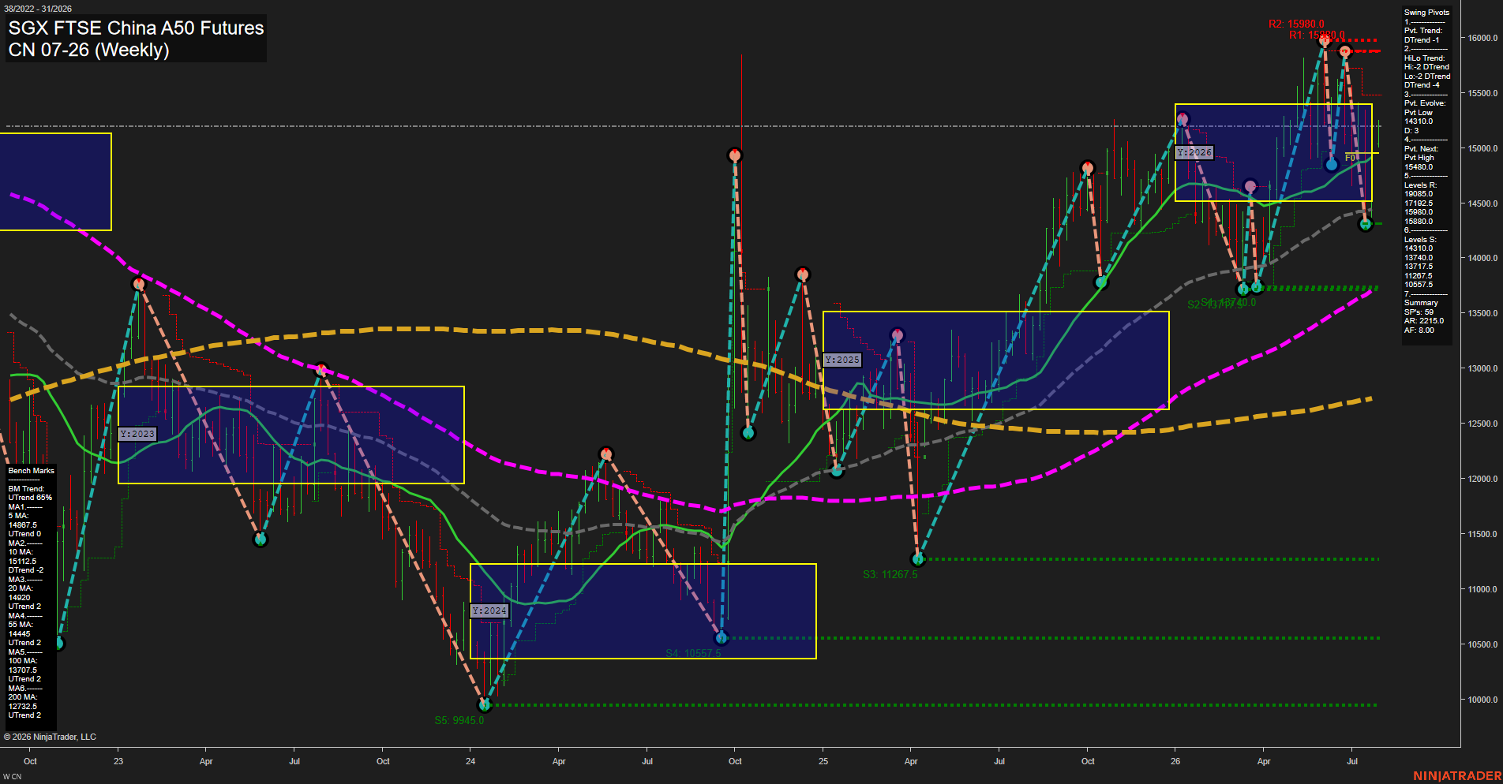Click the 12000.0 price axis label
The image size is (1503, 784).
(1482, 479)
